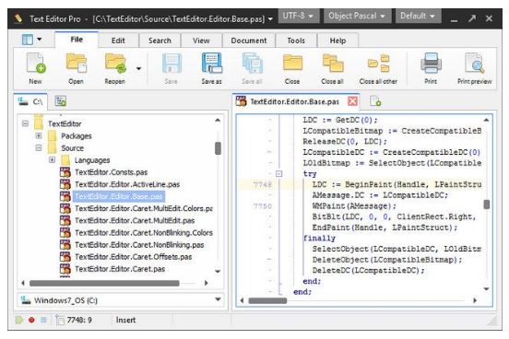This screenshot has height=339, width=509.
Task: Click the Save all icon
Action: pos(253,63)
